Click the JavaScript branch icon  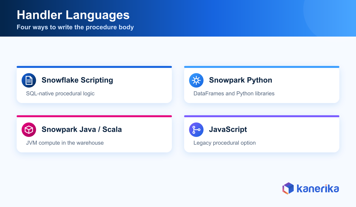[x=196, y=130]
